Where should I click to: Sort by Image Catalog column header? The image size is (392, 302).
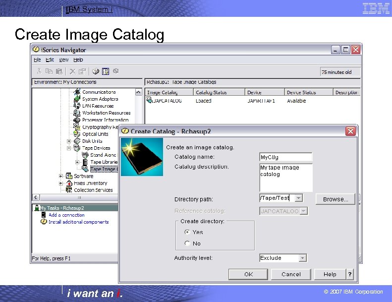tap(169, 92)
